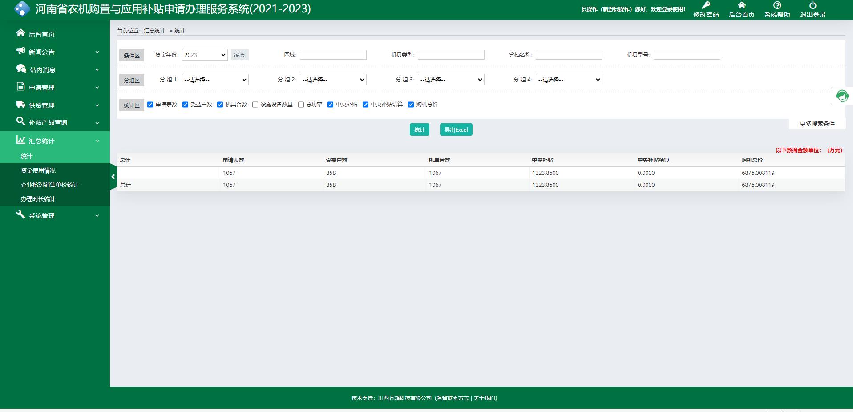This screenshot has height=412, width=853.
Task: Click the 分组区 label button
Action: point(132,80)
